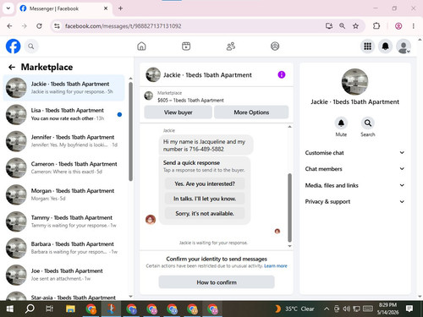This screenshot has height=317, width=423.
Task: Click the browser forward arrow
Action: (25, 26)
